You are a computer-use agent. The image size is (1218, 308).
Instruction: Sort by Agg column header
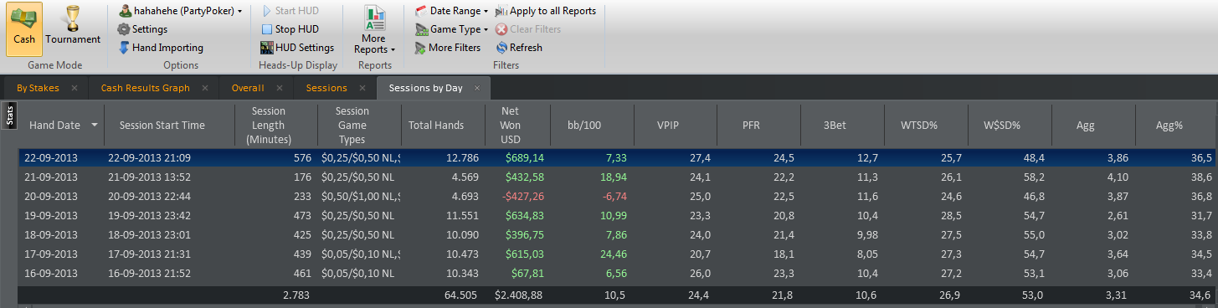[1087, 125]
